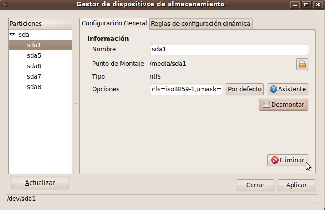The height and width of the screenshot is (210, 325).
Task: Minimize the storage manager window
Action: [x=295, y=5]
